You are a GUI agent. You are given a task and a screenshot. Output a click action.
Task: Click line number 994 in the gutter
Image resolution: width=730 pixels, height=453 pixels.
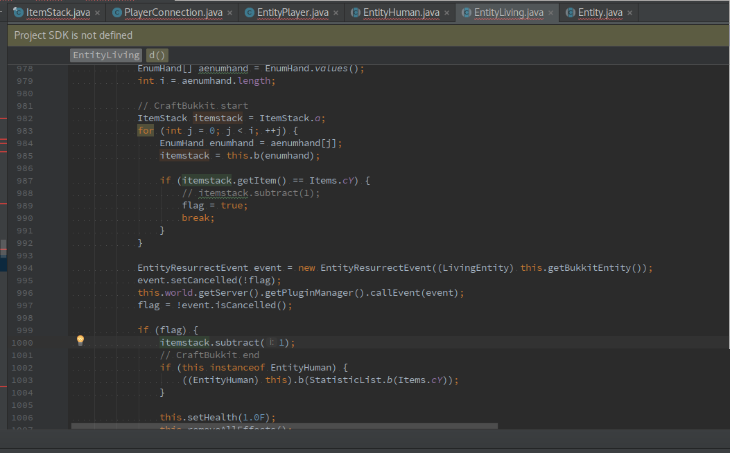pyautogui.click(x=25, y=268)
